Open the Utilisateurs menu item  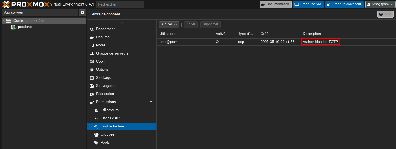(x=109, y=110)
